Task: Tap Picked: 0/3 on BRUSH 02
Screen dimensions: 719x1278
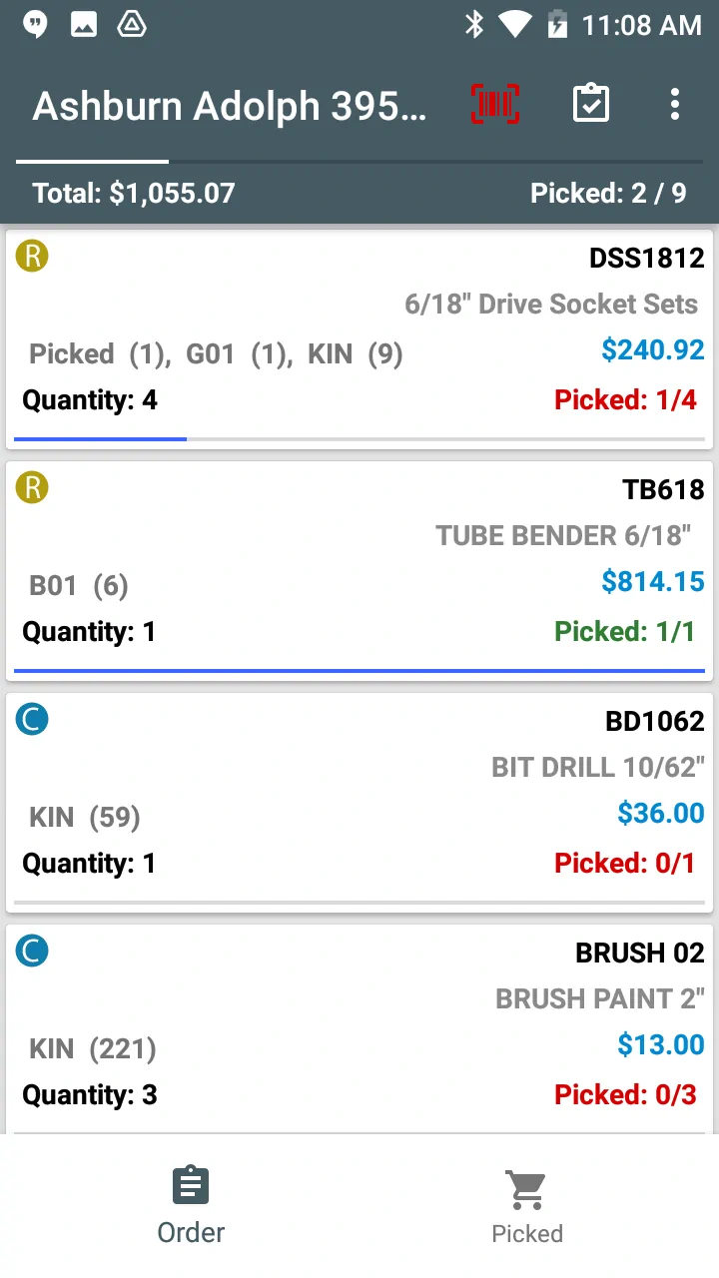Action: (625, 1095)
